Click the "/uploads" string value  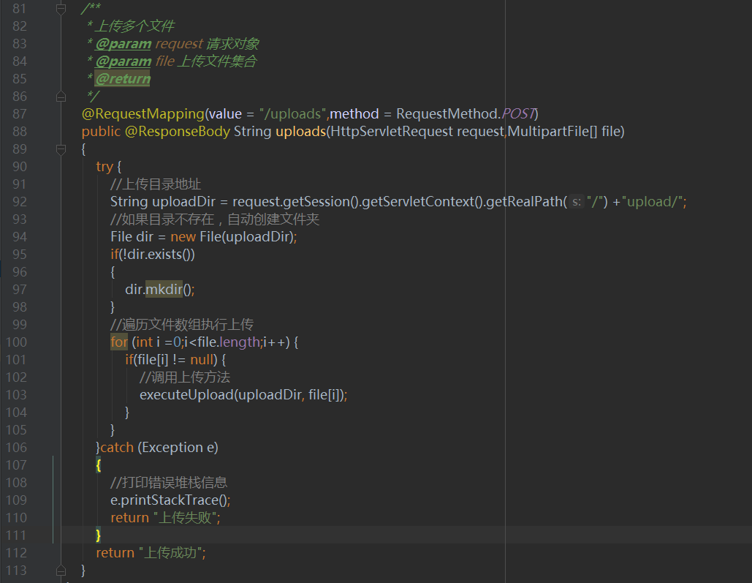click(x=293, y=114)
